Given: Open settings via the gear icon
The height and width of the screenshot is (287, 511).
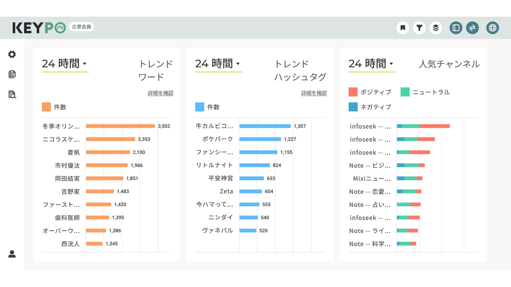Looking at the screenshot, I should coord(12,54).
